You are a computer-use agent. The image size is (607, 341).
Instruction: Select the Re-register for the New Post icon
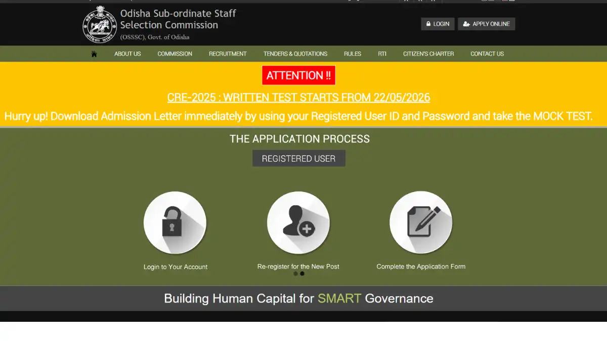298,222
